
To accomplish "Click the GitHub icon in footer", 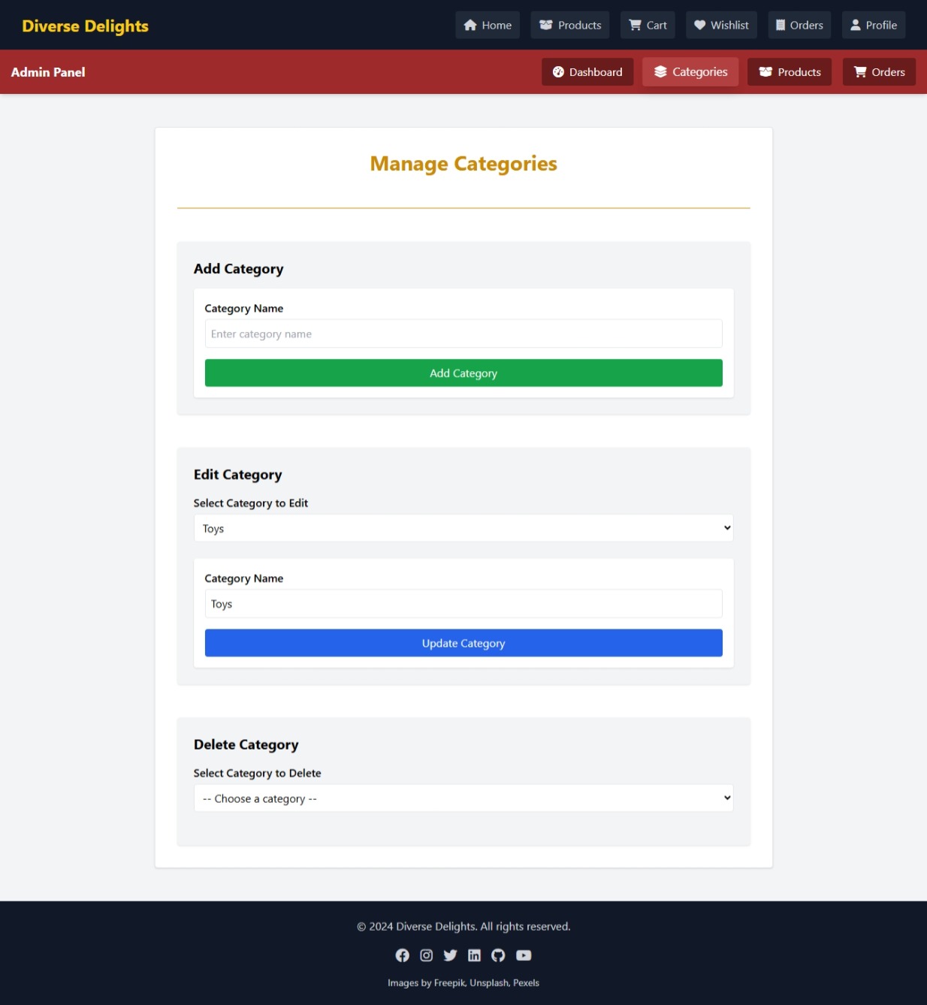I will click(498, 955).
